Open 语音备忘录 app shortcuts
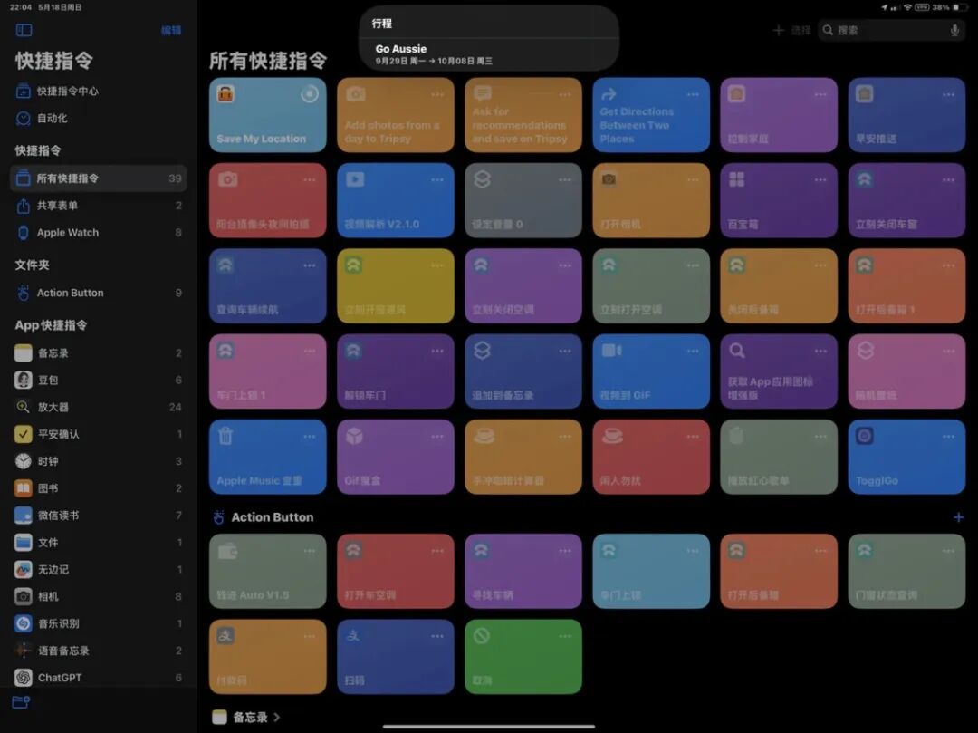Viewport: 978px width, 733px height. [99, 651]
